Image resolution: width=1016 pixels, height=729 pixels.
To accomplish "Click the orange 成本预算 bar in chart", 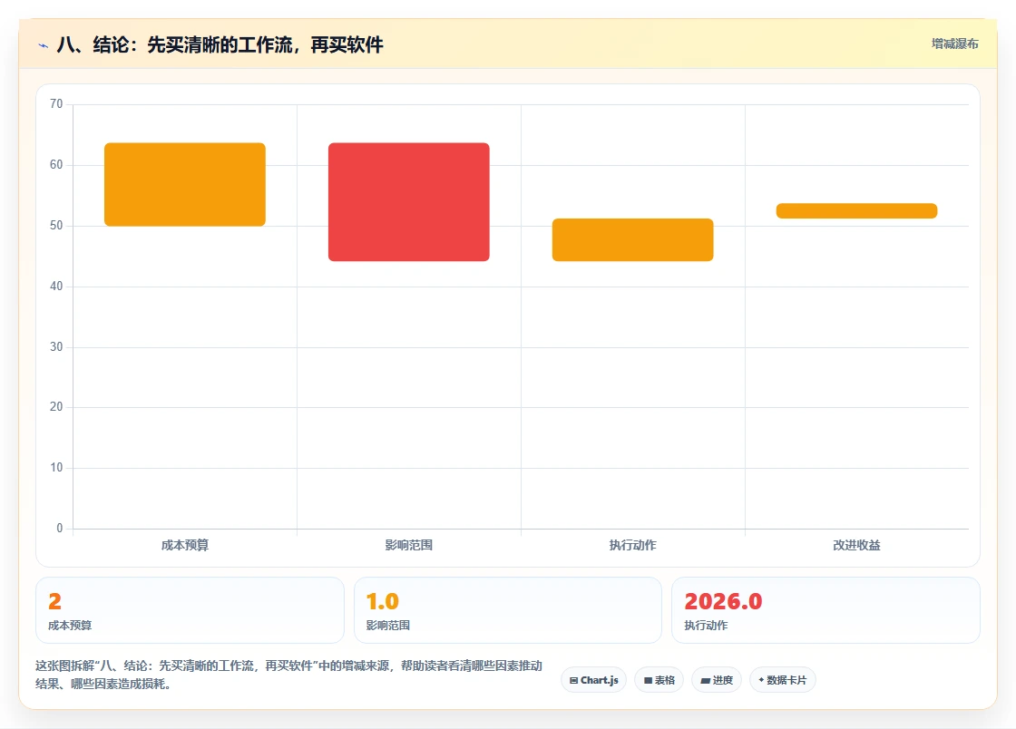I will [x=185, y=184].
